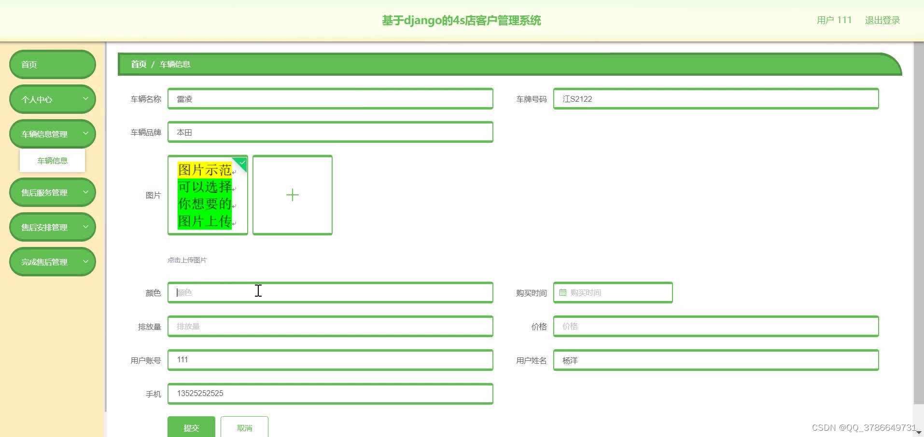
Task: Open the 车辆信息 submenu item
Action: (x=52, y=161)
